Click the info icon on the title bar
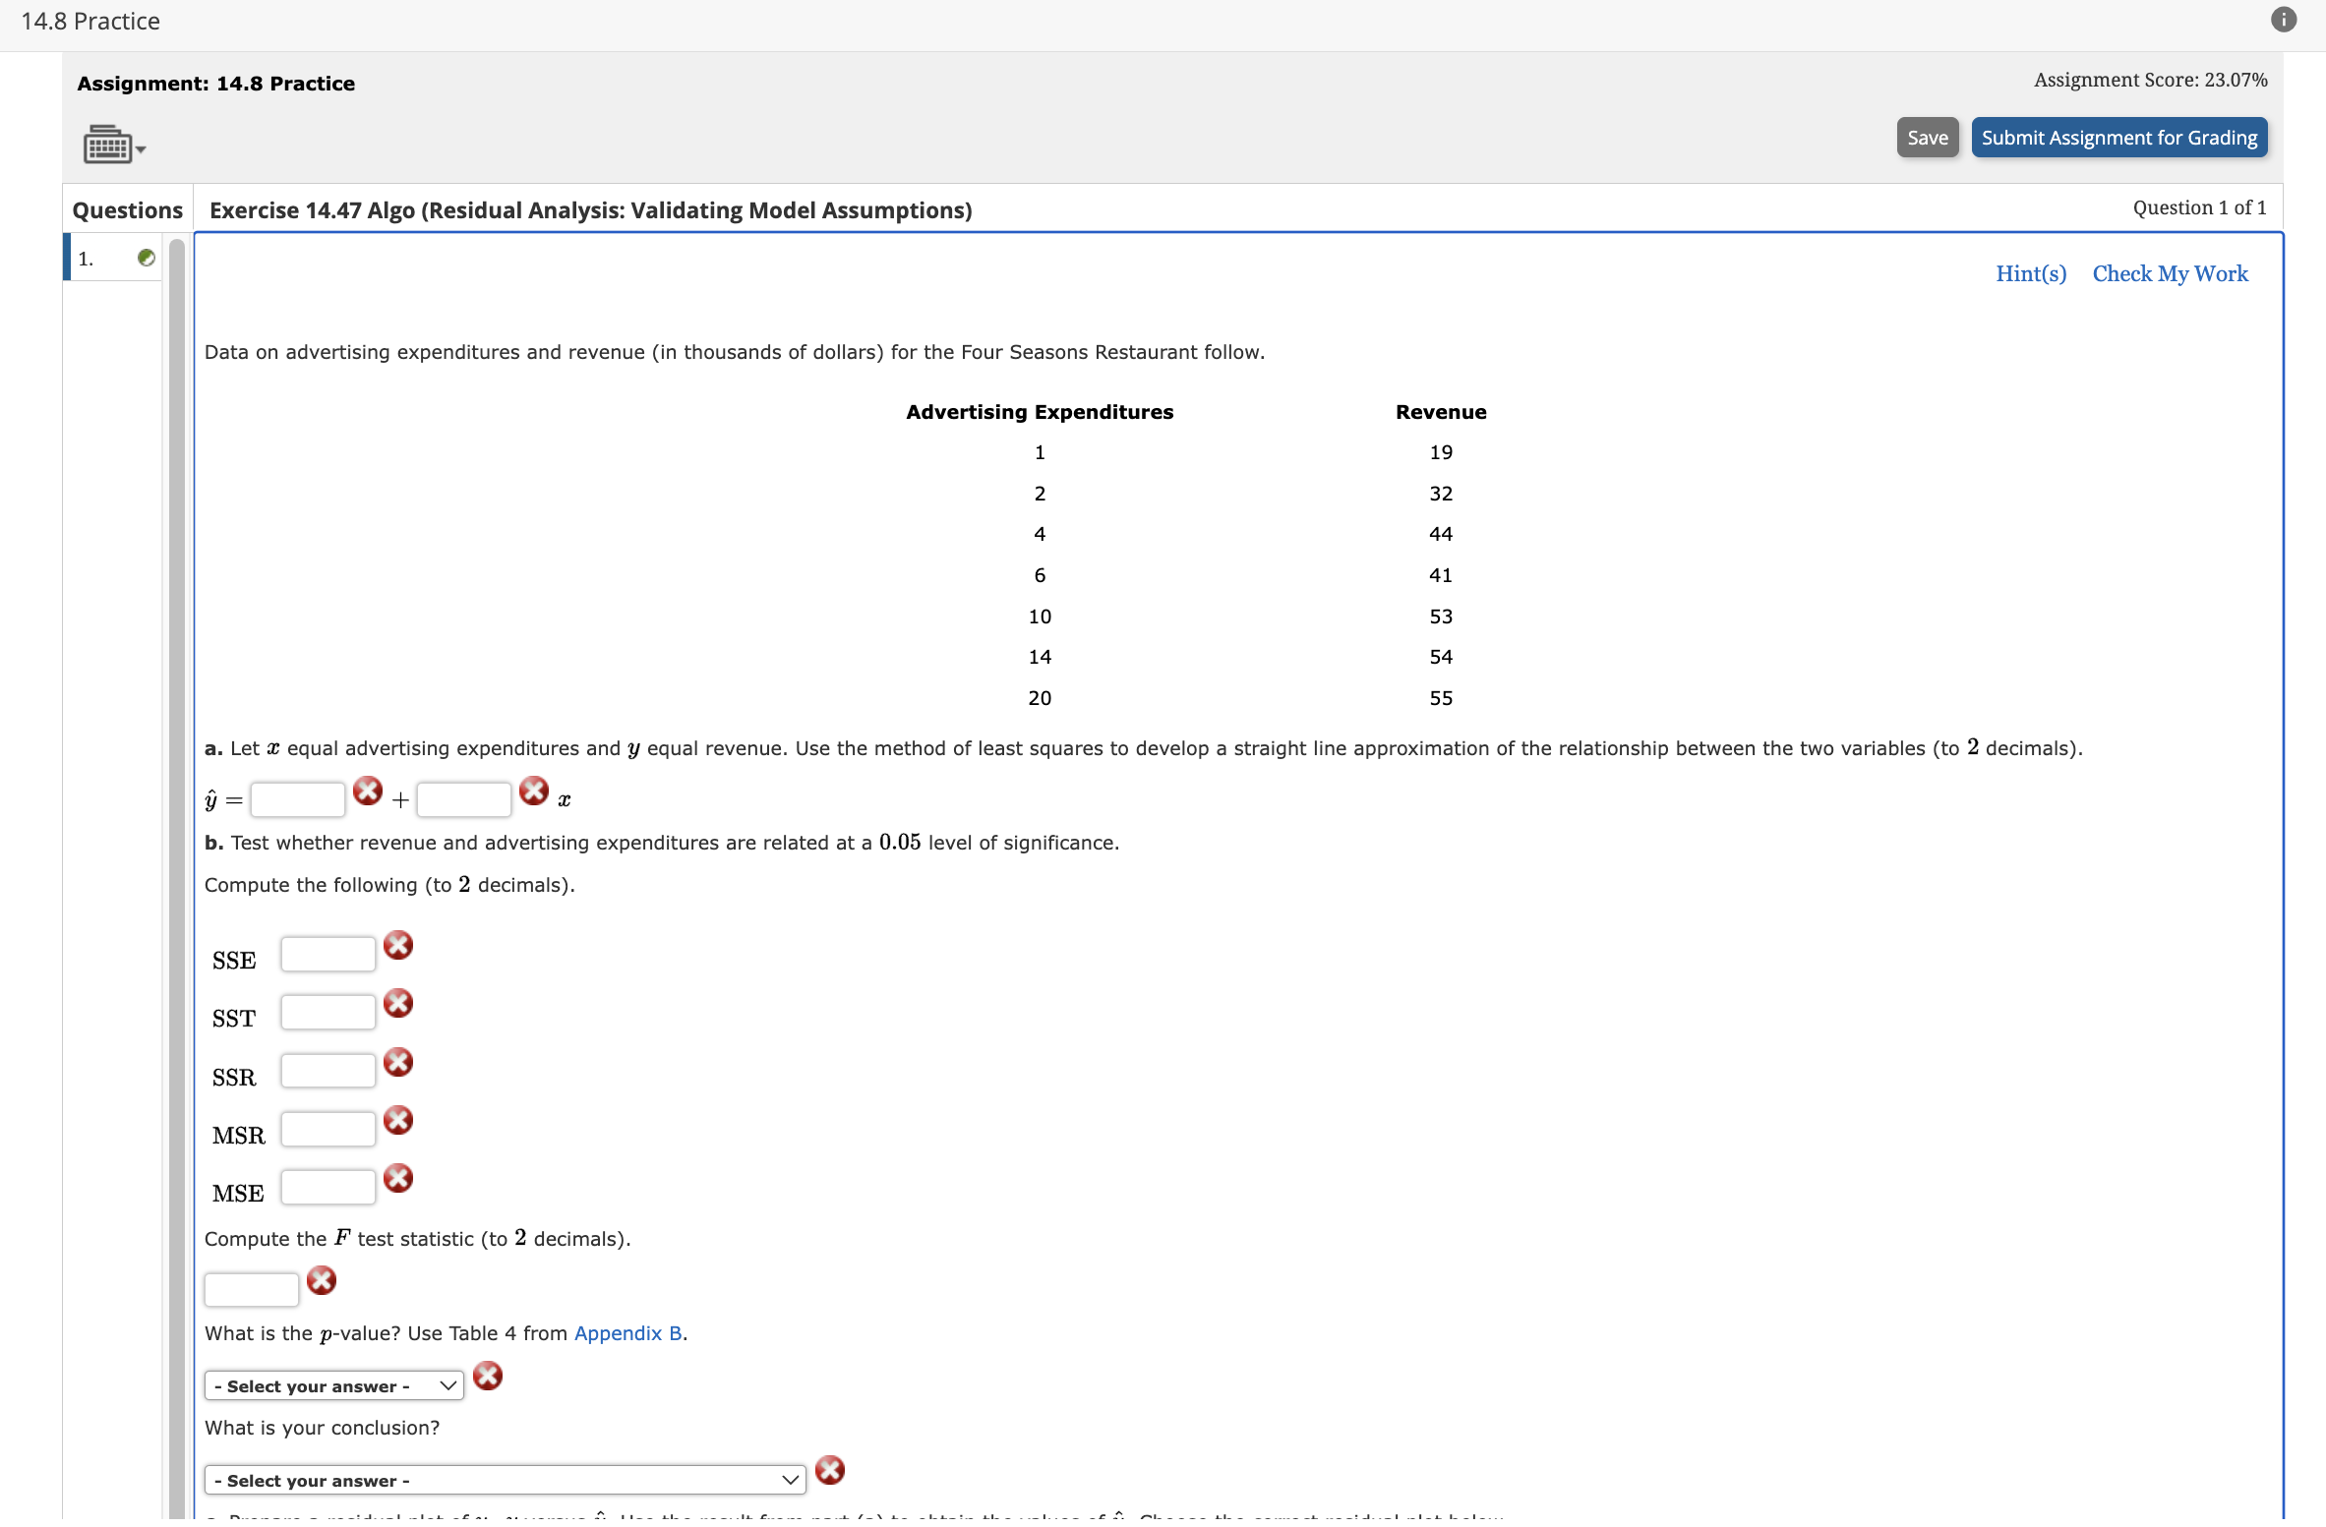 [x=2283, y=19]
